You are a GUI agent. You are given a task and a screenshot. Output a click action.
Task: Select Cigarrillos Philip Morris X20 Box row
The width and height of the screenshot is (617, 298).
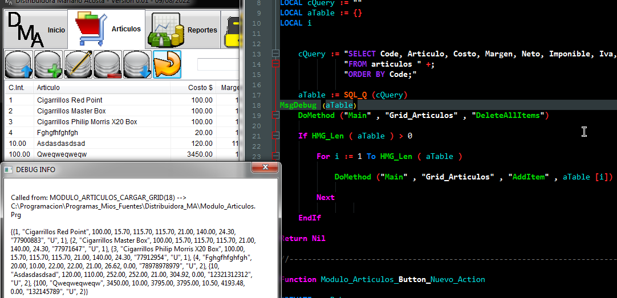coord(122,122)
